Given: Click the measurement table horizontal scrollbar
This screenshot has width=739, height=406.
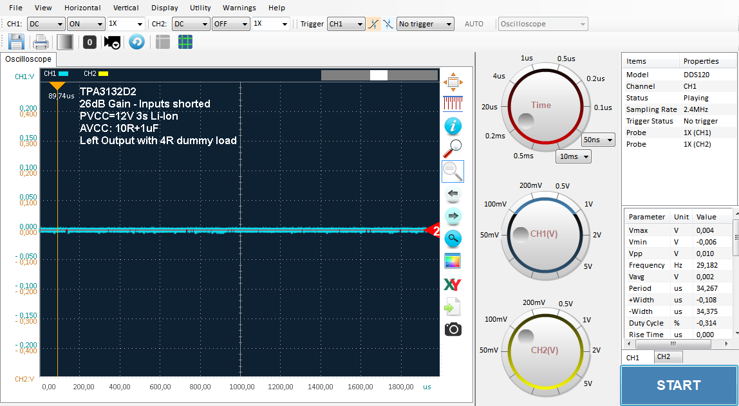Looking at the screenshot, I should [x=678, y=344].
